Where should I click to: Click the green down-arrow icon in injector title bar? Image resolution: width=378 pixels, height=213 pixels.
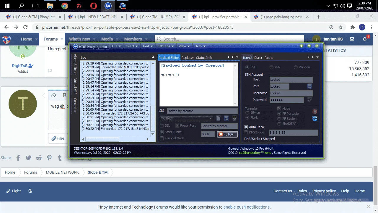pyautogui.click(x=302, y=46)
